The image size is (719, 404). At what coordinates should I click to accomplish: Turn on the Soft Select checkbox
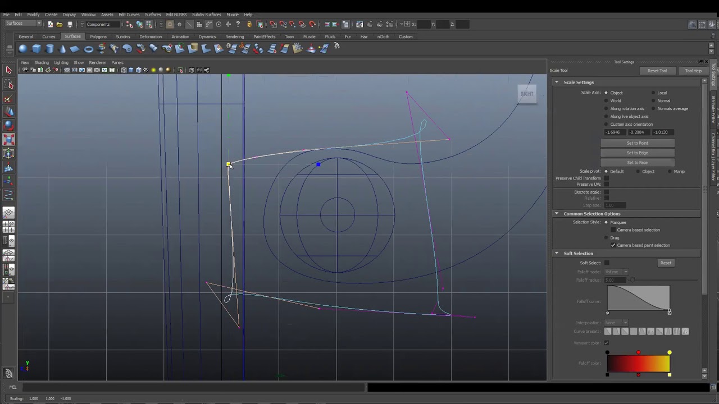(607, 263)
